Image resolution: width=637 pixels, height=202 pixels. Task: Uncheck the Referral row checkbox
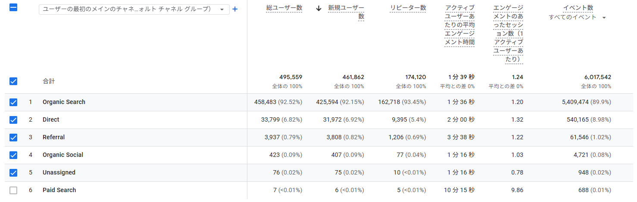[x=13, y=138]
